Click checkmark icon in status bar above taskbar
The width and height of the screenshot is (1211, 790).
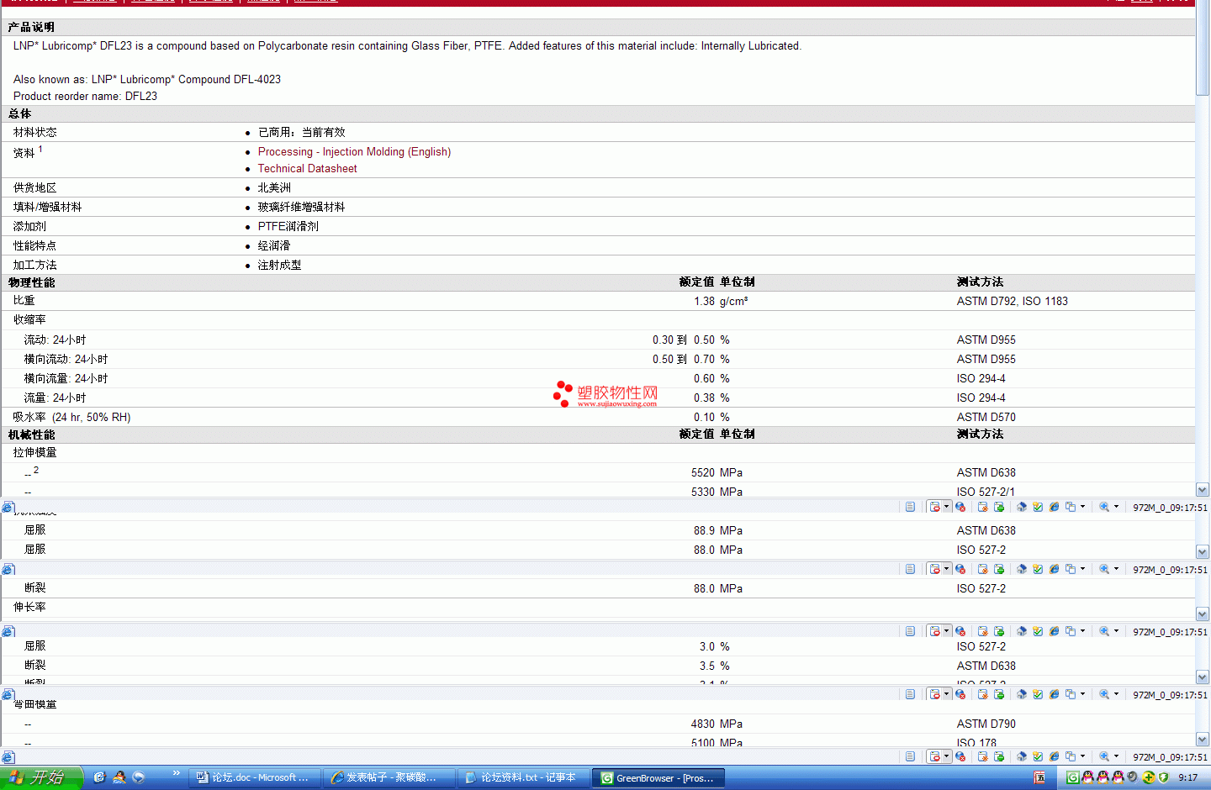click(1038, 756)
